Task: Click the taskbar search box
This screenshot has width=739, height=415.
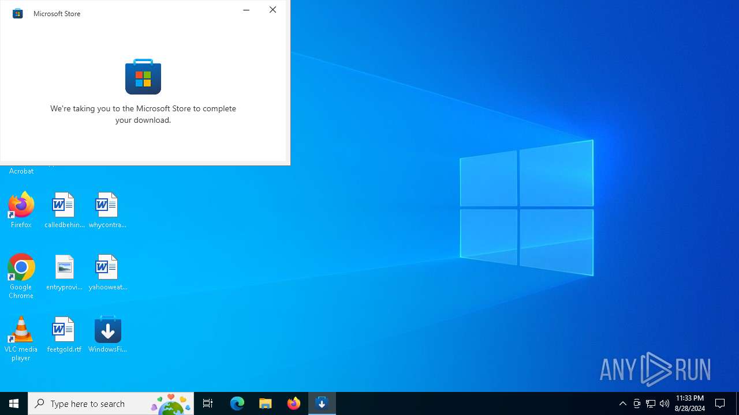Action: pos(111,403)
